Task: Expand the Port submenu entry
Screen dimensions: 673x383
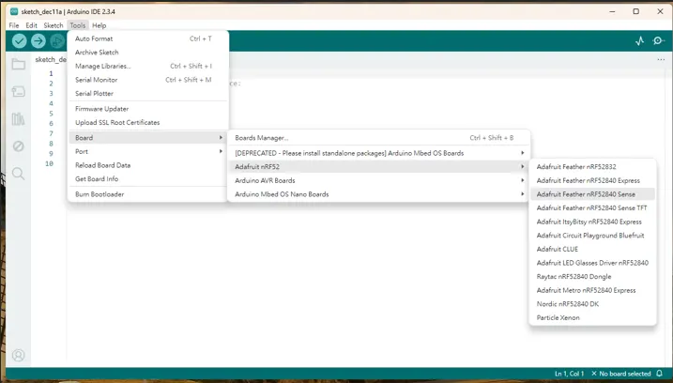Action: point(147,151)
